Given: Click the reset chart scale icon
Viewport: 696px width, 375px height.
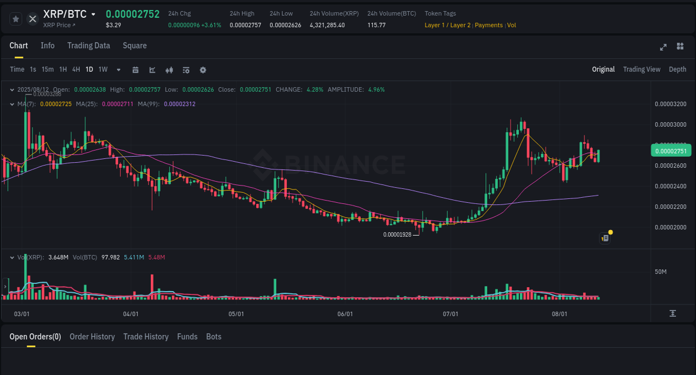Looking at the screenshot, I should point(673,313).
